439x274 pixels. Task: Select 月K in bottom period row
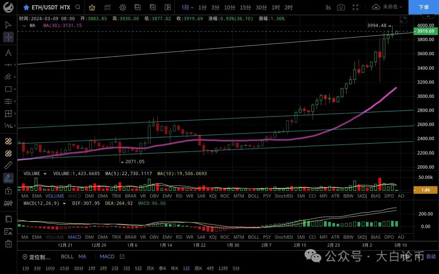click(x=150, y=268)
